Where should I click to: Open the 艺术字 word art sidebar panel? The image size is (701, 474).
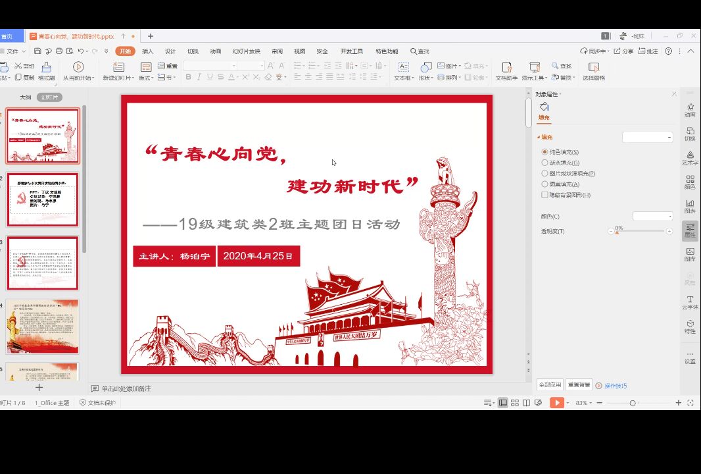(x=690, y=155)
